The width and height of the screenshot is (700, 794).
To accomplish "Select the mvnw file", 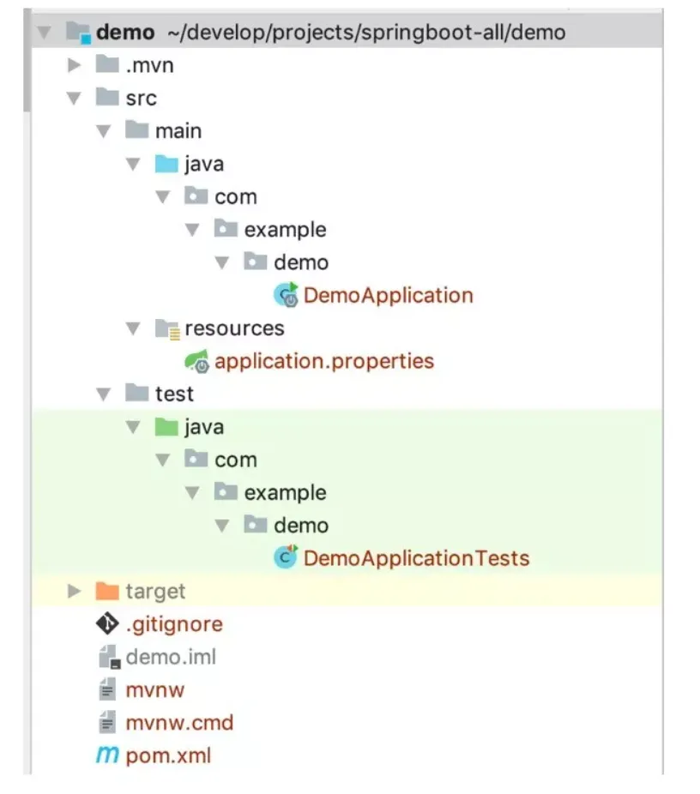I will tap(154, 690).
